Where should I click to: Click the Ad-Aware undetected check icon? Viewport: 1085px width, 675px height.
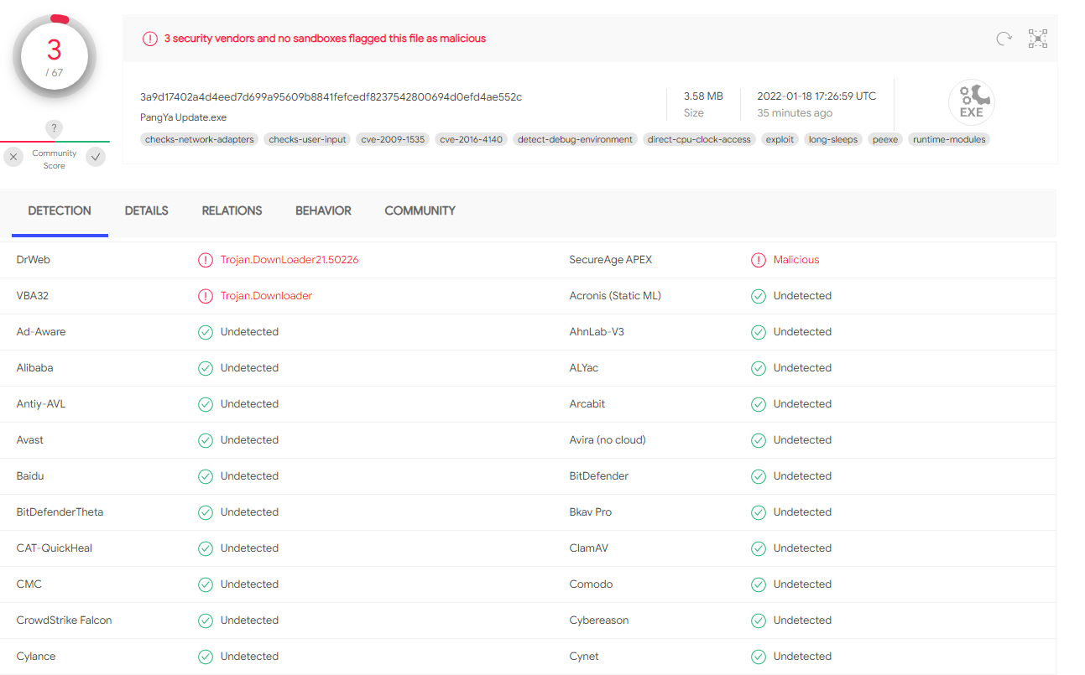click(x=206, y=332)
